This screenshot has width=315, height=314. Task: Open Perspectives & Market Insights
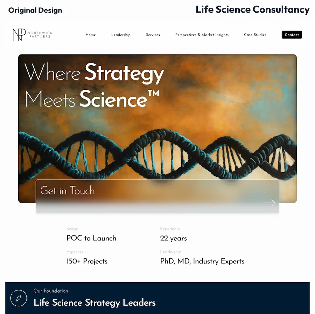(202, 35)
